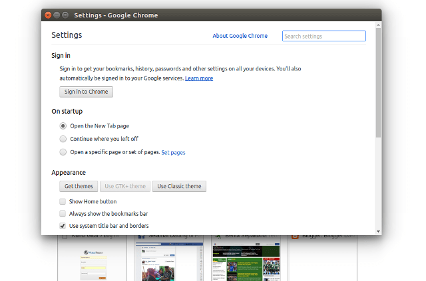The width and height of the screenshot is (426, 281).
Task: Maximize the Settings window
Action: pos(65,15)
